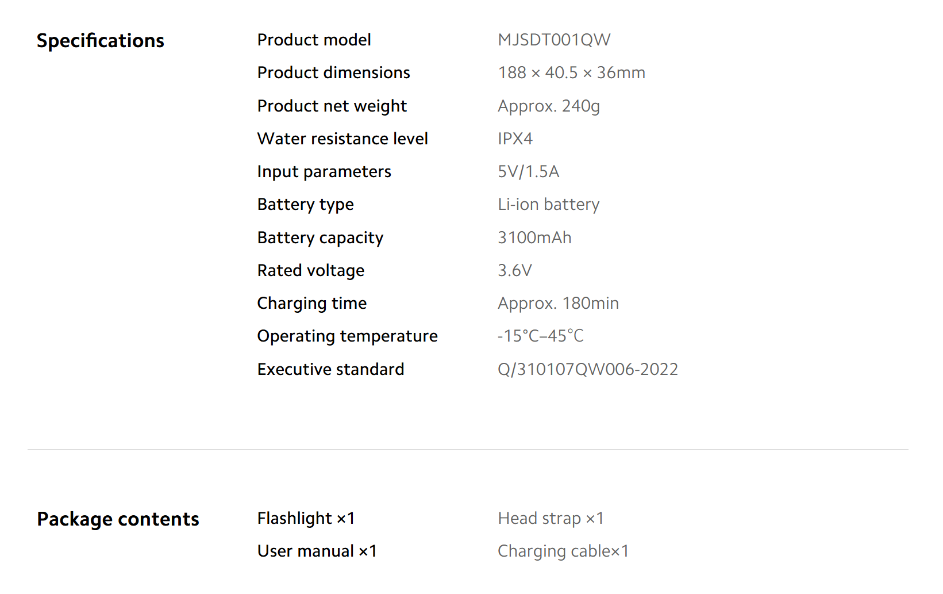This screenshot has width=943, height=594.
Task: Click the -15°C–45°C temperature range
Action: click(540, 336)
